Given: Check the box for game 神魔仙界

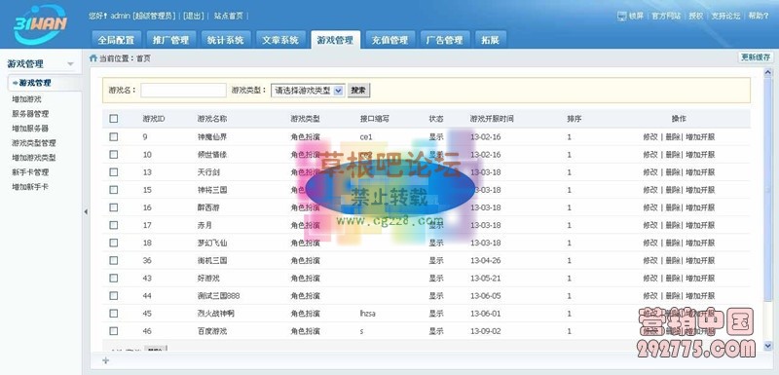Looking at the screenshot, I should tap(114, 136).
